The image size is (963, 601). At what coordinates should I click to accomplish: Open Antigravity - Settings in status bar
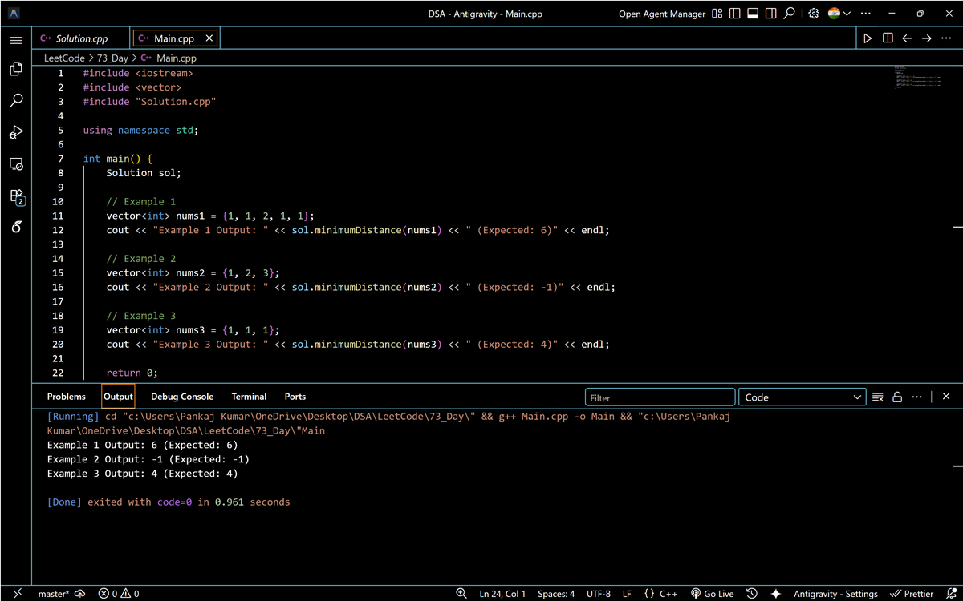click(x=835, y=594)
